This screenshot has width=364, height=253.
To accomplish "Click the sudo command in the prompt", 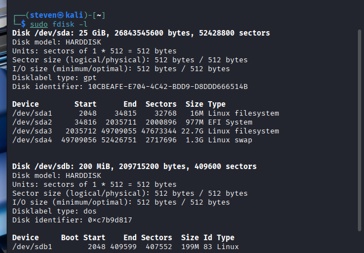I will pos(39,24).
